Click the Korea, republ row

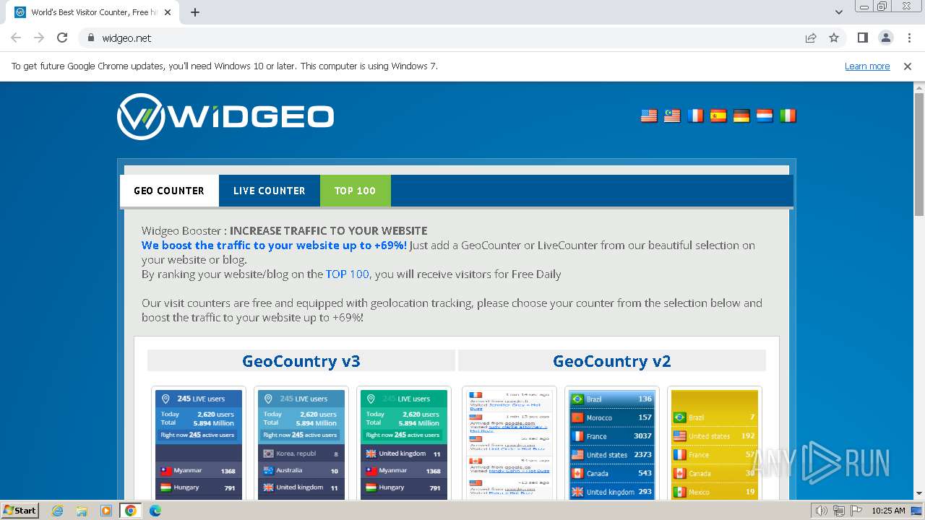tap(301, 454)
